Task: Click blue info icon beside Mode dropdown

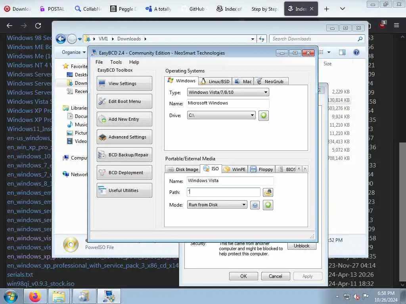Action: point(255,205)
